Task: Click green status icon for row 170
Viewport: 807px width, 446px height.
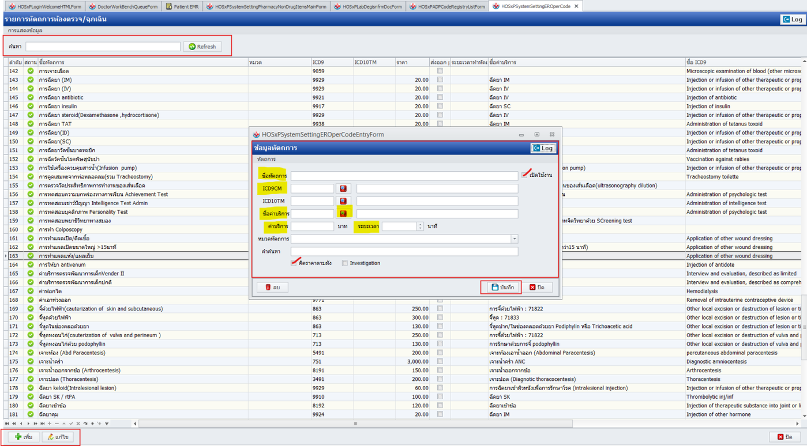Action: [x=31, y=318]
